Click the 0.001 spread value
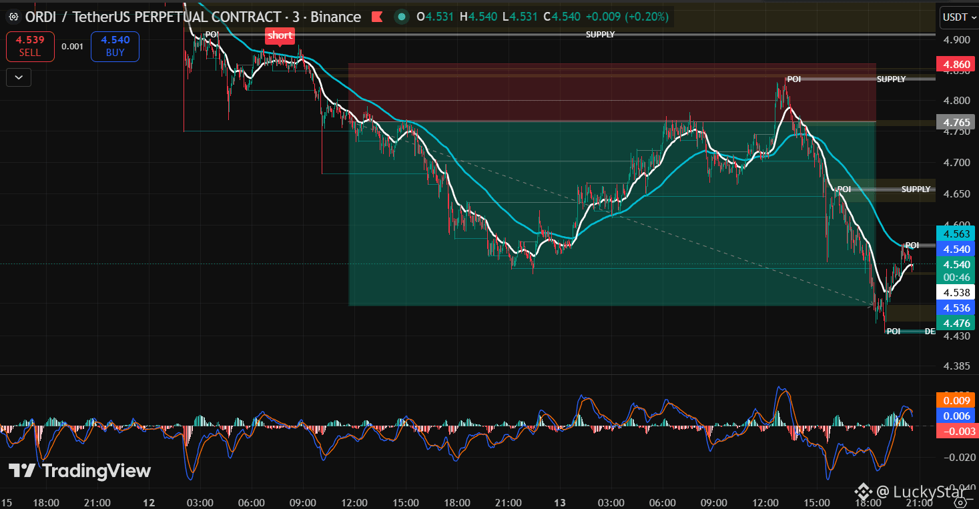 (x=73, y=47)
